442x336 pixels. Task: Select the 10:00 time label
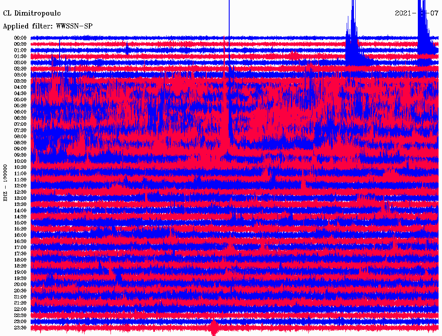[20, 161]
